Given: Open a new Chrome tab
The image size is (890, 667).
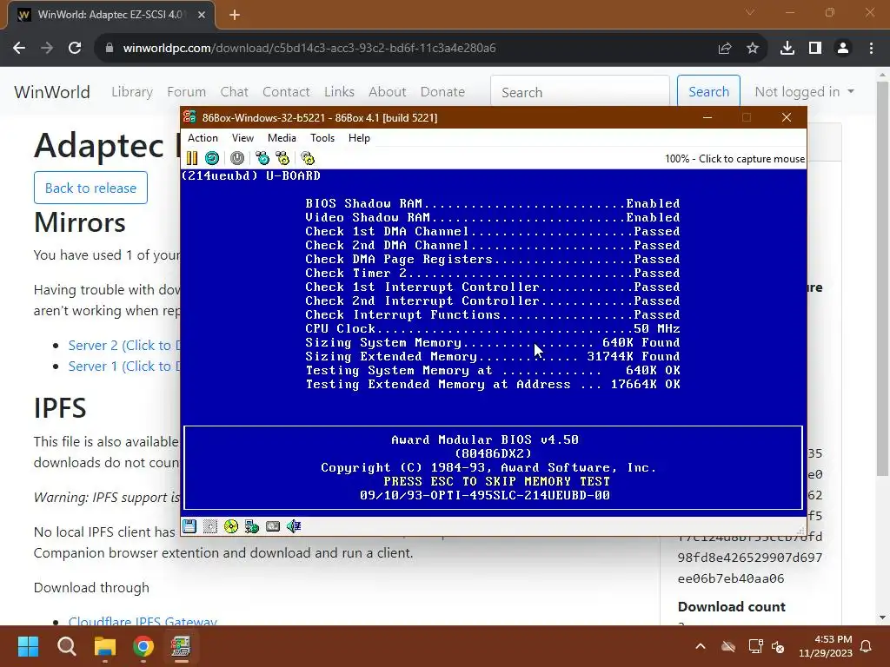Looking at the screenshot, I should [x=235, y=15].
